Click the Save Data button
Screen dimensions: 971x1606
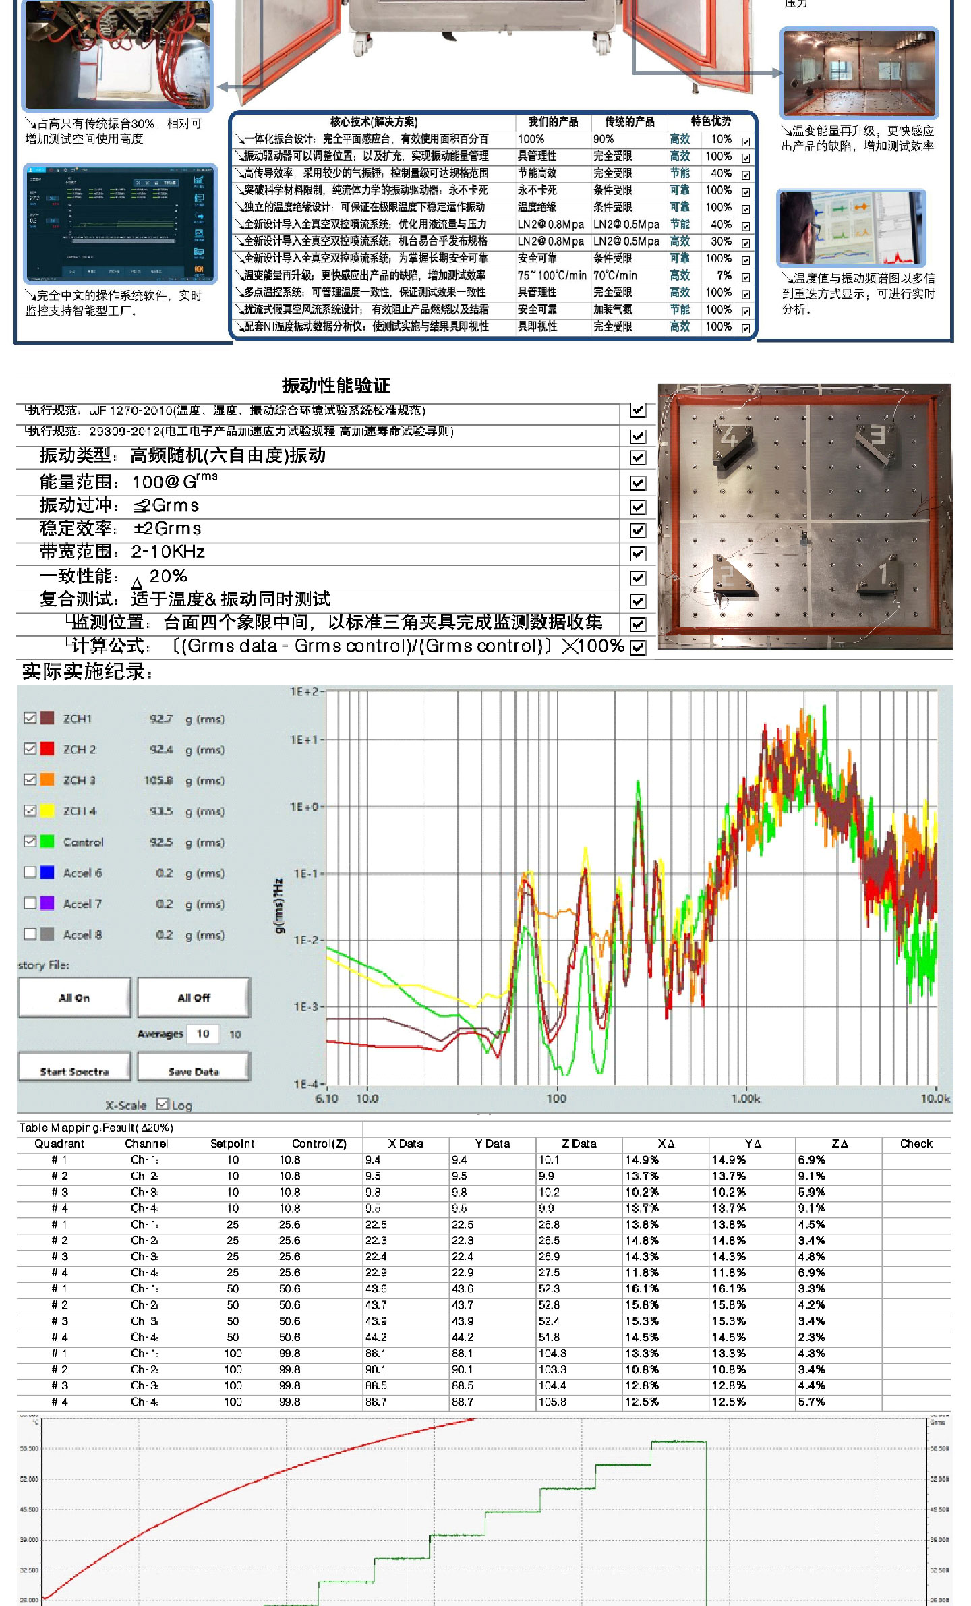pyautogui.click(x=194, y=1070)
